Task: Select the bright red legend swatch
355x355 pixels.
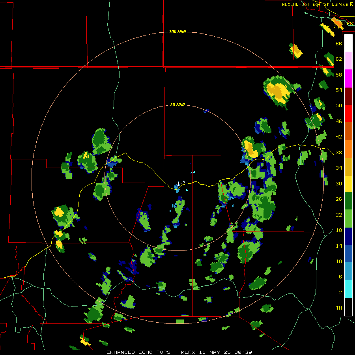Action: (348, 114)
